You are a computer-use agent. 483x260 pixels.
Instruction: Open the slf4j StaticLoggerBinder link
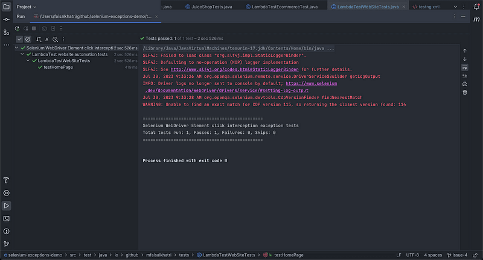235,69
